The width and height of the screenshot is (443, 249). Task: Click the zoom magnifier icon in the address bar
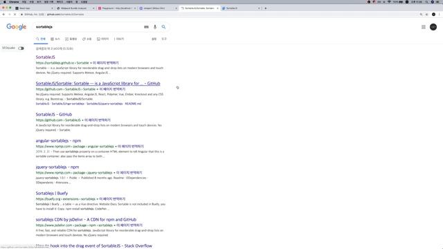click(x=421, y=14)
